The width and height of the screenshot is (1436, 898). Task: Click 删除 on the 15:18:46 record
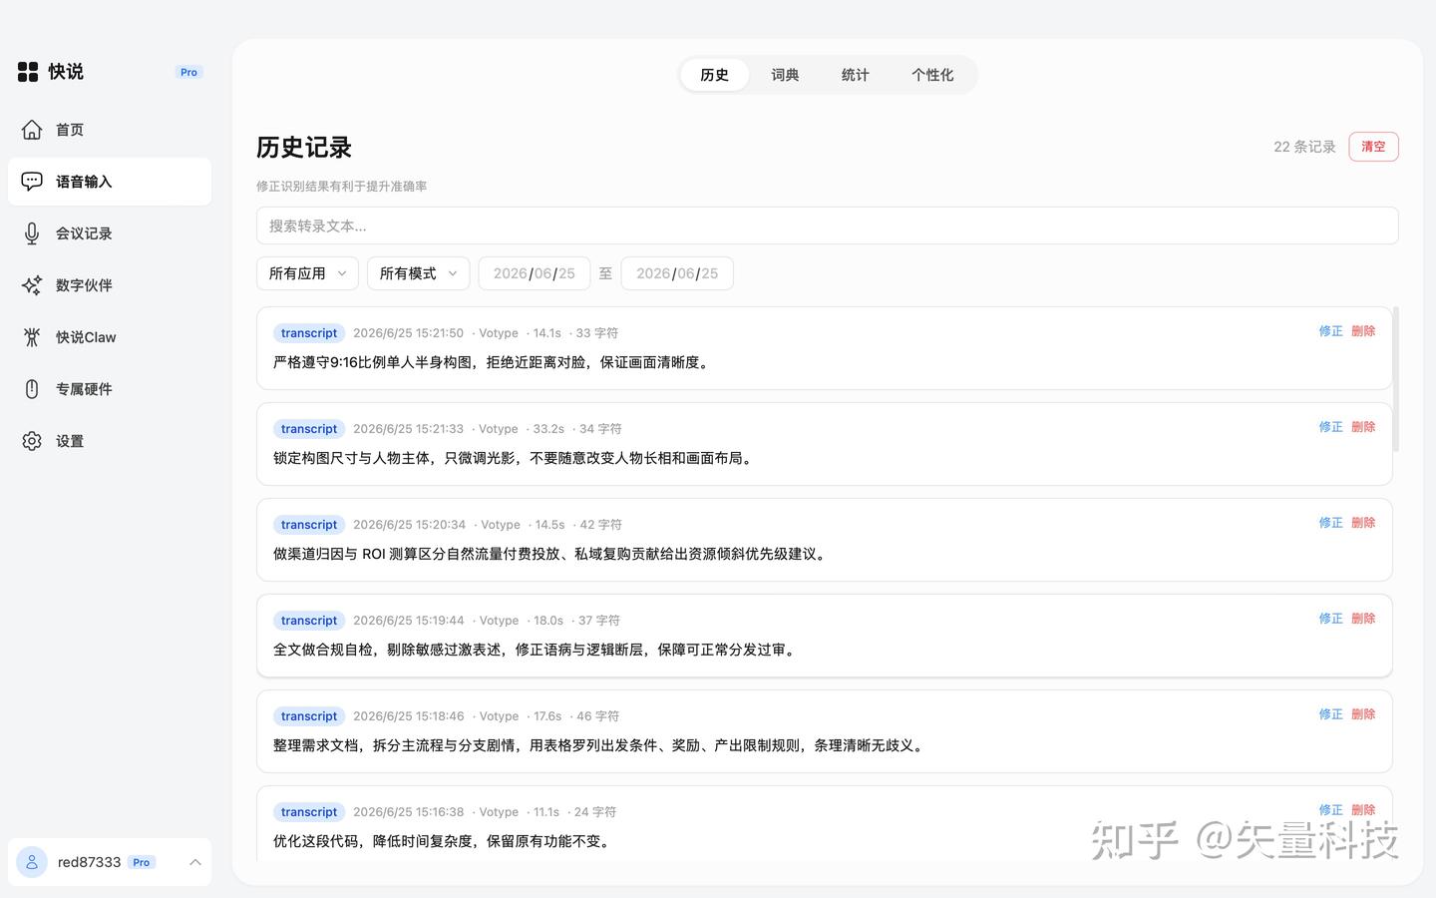[x=1363, y=714]
